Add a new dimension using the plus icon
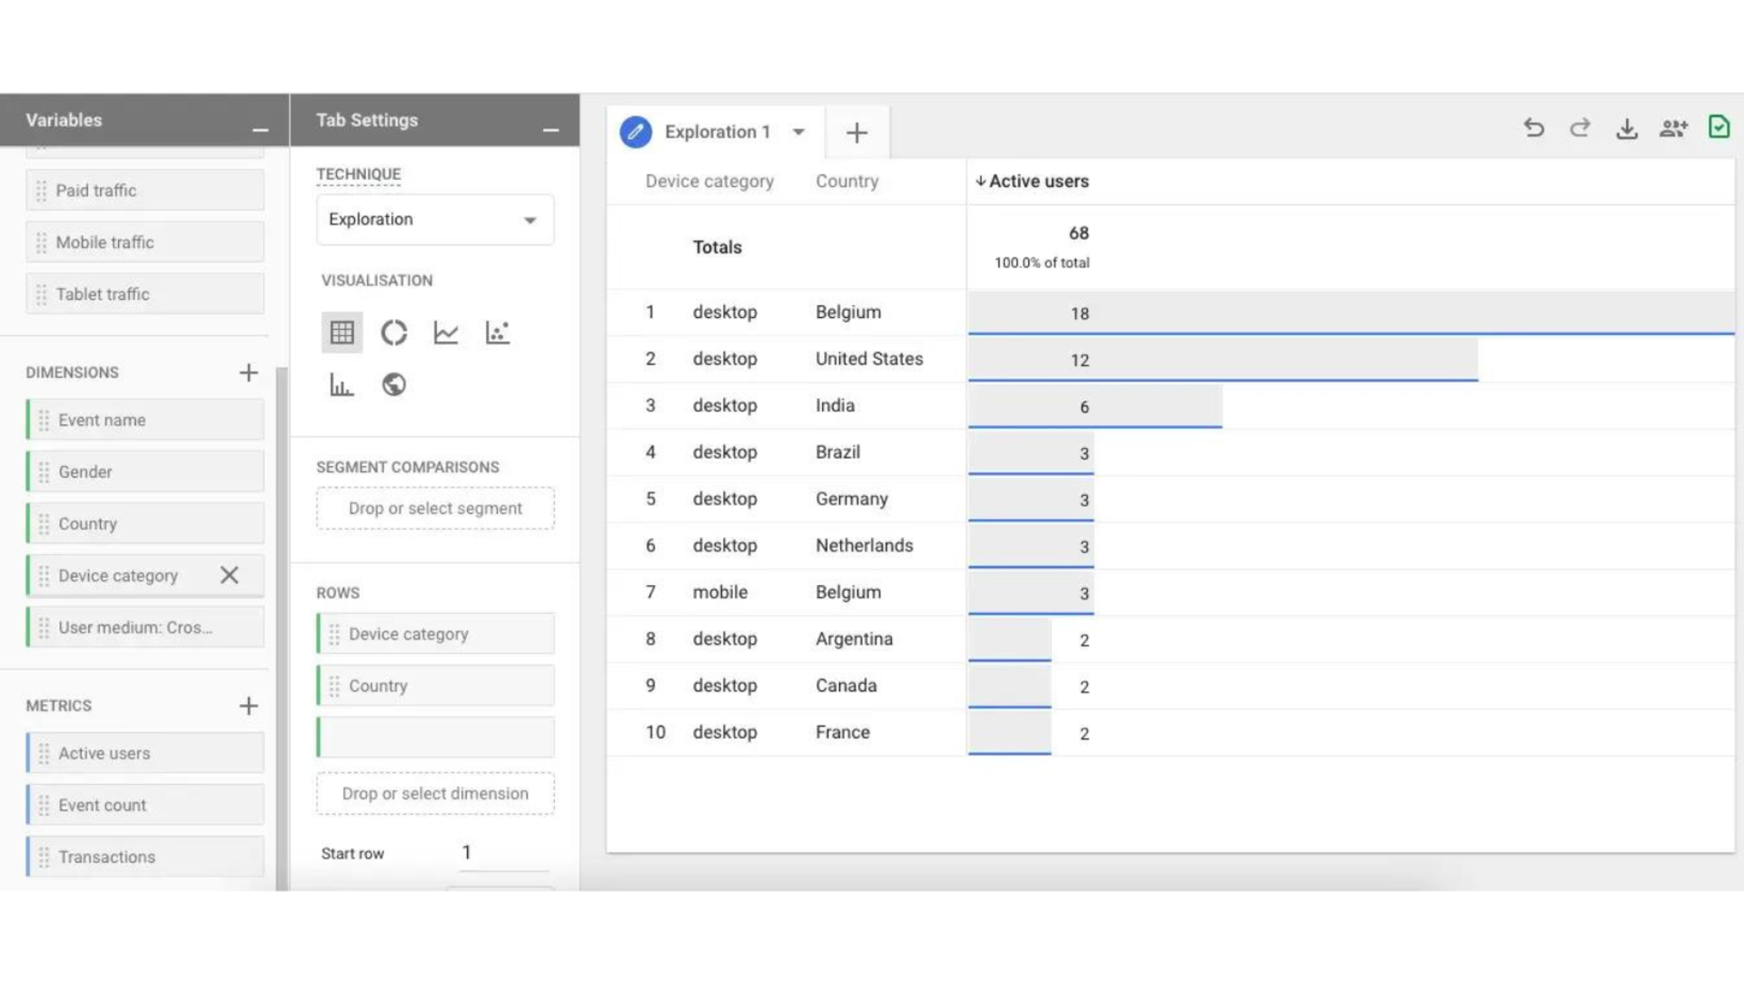Viewport: 1744px width, 983px height. tap(249, 372)
